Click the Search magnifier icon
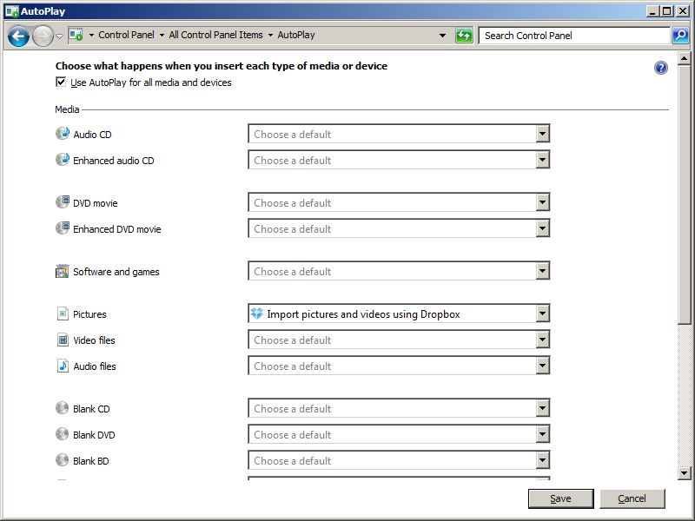This screenshot has width=695, height=521. click(x=680, y=36)
